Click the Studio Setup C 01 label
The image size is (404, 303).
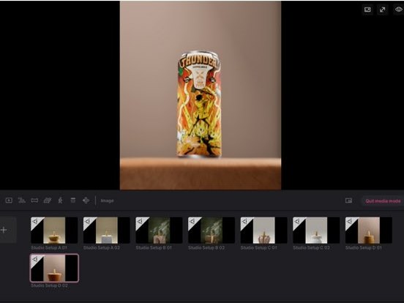[258, 247]
